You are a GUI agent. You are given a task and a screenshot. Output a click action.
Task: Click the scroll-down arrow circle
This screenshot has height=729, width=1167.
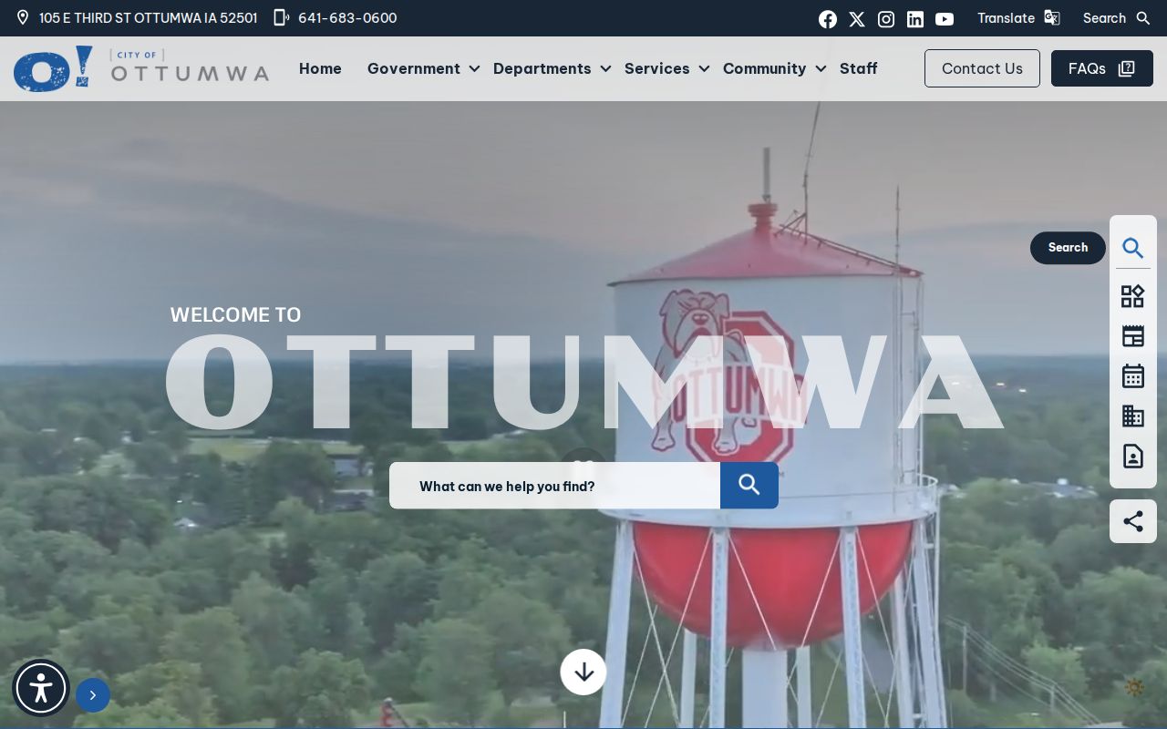coord(583,672)
